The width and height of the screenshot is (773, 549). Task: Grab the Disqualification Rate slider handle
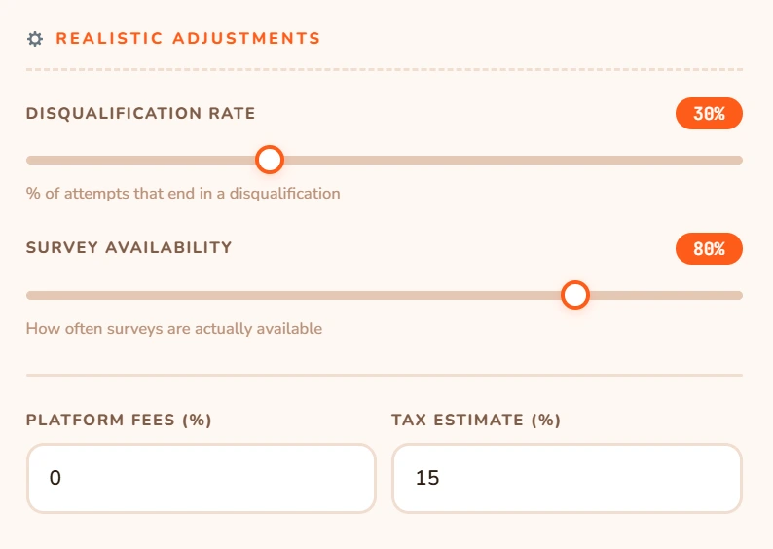coord(269,160)
